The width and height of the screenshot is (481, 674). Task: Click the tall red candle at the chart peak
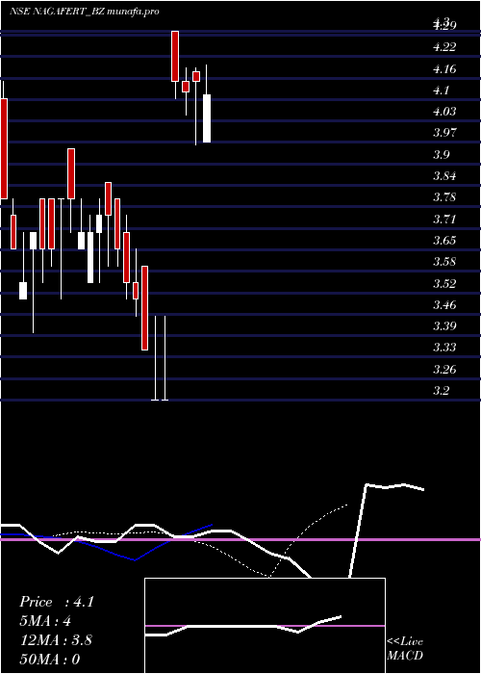pyautogui.click(x=175, y=56)
